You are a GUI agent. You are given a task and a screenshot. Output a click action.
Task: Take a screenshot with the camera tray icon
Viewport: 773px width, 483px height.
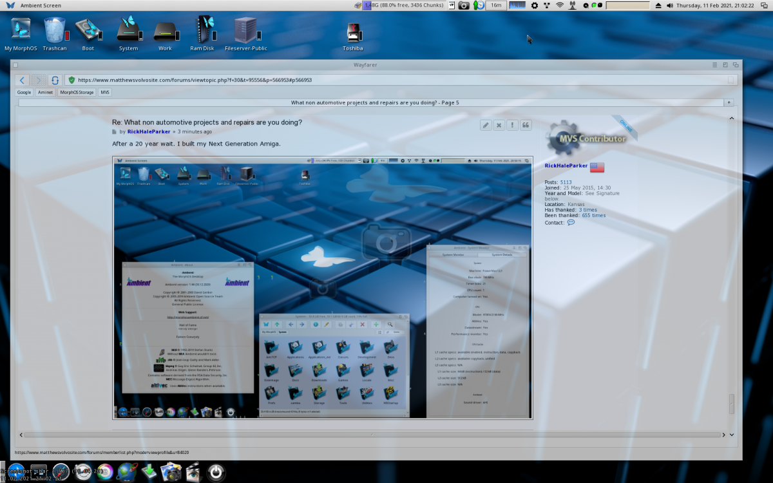464,5
